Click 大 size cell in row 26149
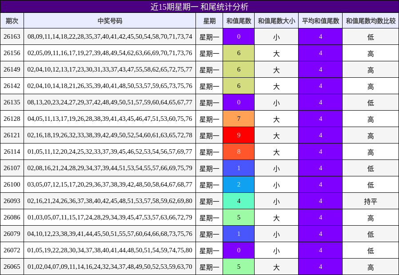399x275 pixels. (x=276, y=69)
